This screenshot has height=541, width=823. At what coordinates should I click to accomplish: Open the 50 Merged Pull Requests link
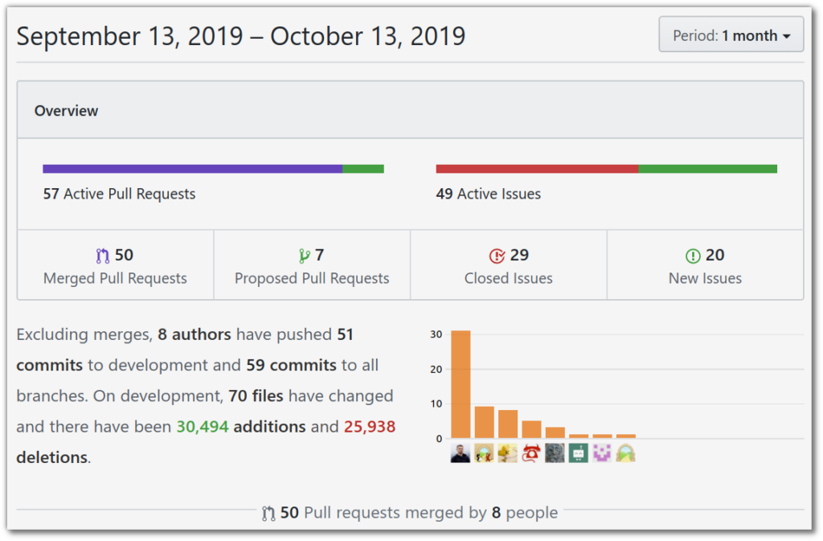pos(116,265)
